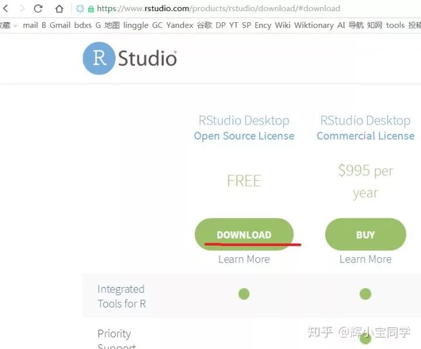This screenshot has height=349, width=421.
Task: Click Learn More under DOWNLOAD
Action: [244, 260]
